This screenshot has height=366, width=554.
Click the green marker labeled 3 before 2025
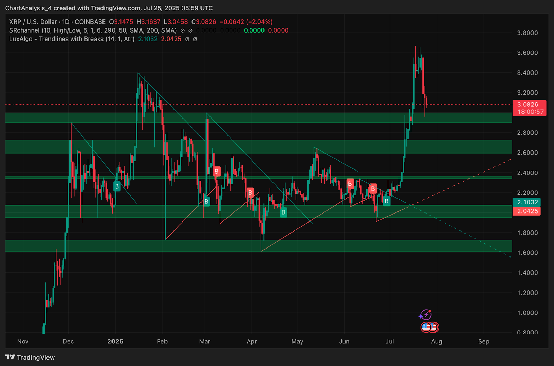(x=117, y=186)
